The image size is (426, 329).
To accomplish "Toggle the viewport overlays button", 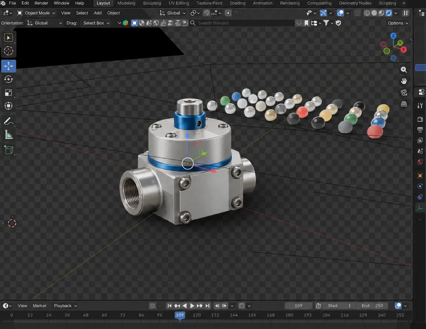I will click(x=340, y=13).
